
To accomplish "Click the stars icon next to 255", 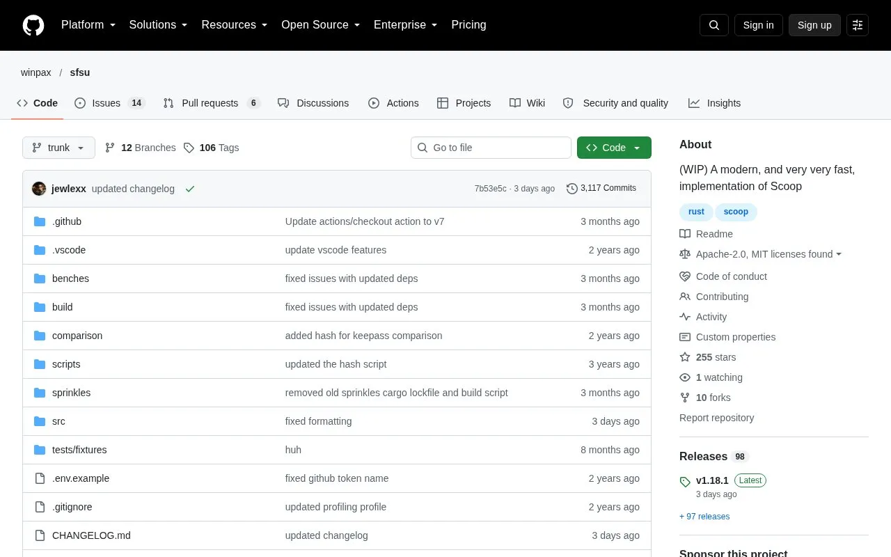I will (x=685, y=357).
